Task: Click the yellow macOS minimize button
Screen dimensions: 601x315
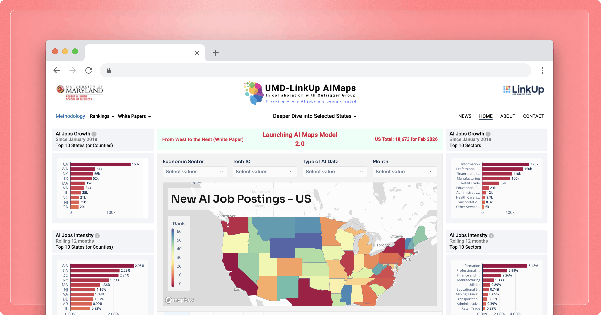Action: pos(65,51)
